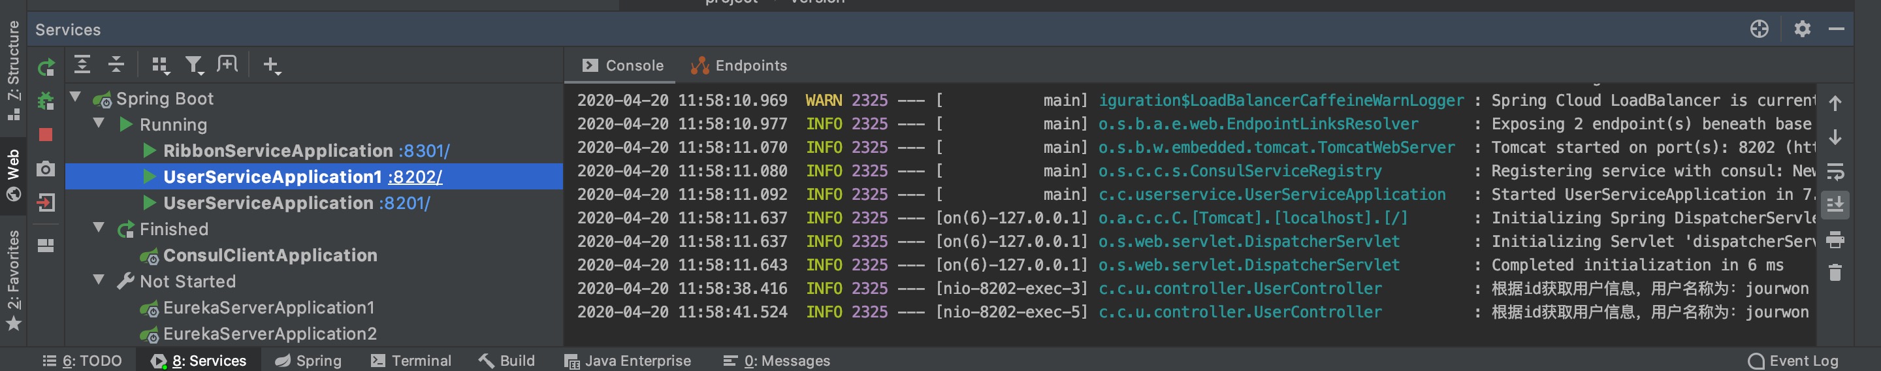1881x371 pixels.
Task: Open the Filter dropdown in toolbar
Action: (x=194, y=65)
